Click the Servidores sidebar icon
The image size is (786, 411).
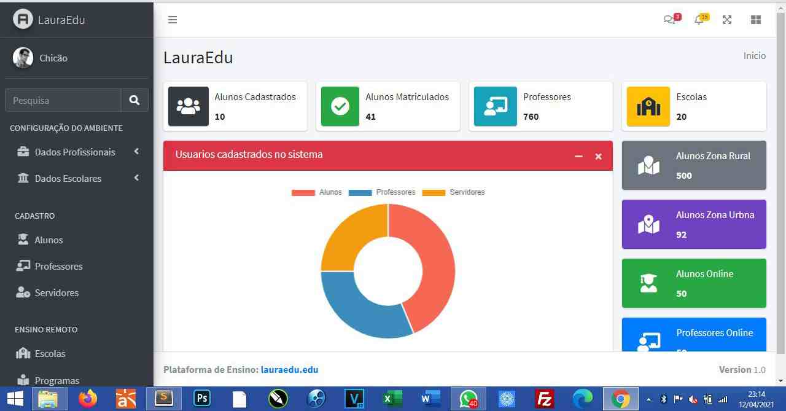tap(21, 292)
